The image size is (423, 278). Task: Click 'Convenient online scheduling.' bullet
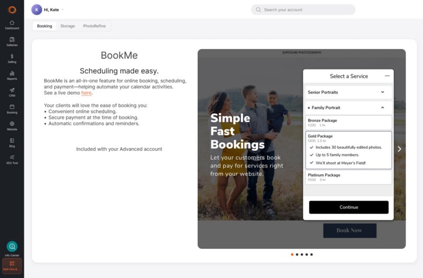coord(82,112)
